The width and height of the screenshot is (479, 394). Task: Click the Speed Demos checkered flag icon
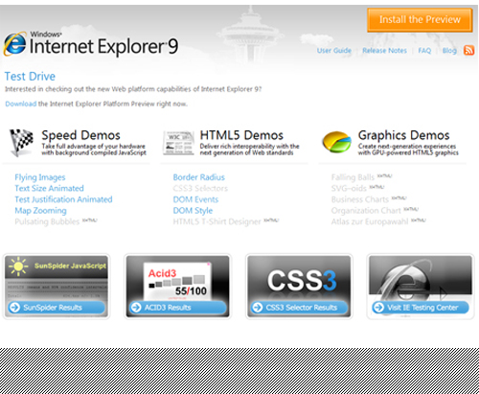click(21, 143)
